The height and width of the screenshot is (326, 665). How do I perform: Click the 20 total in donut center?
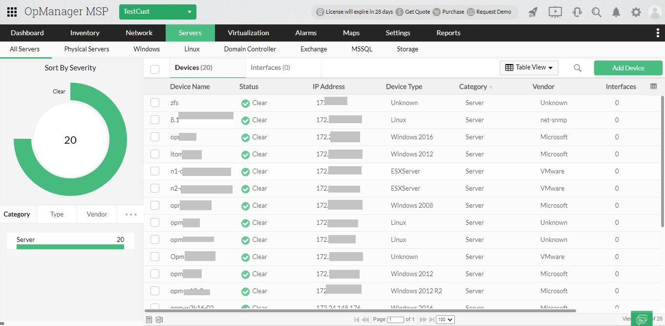(70, 140)
